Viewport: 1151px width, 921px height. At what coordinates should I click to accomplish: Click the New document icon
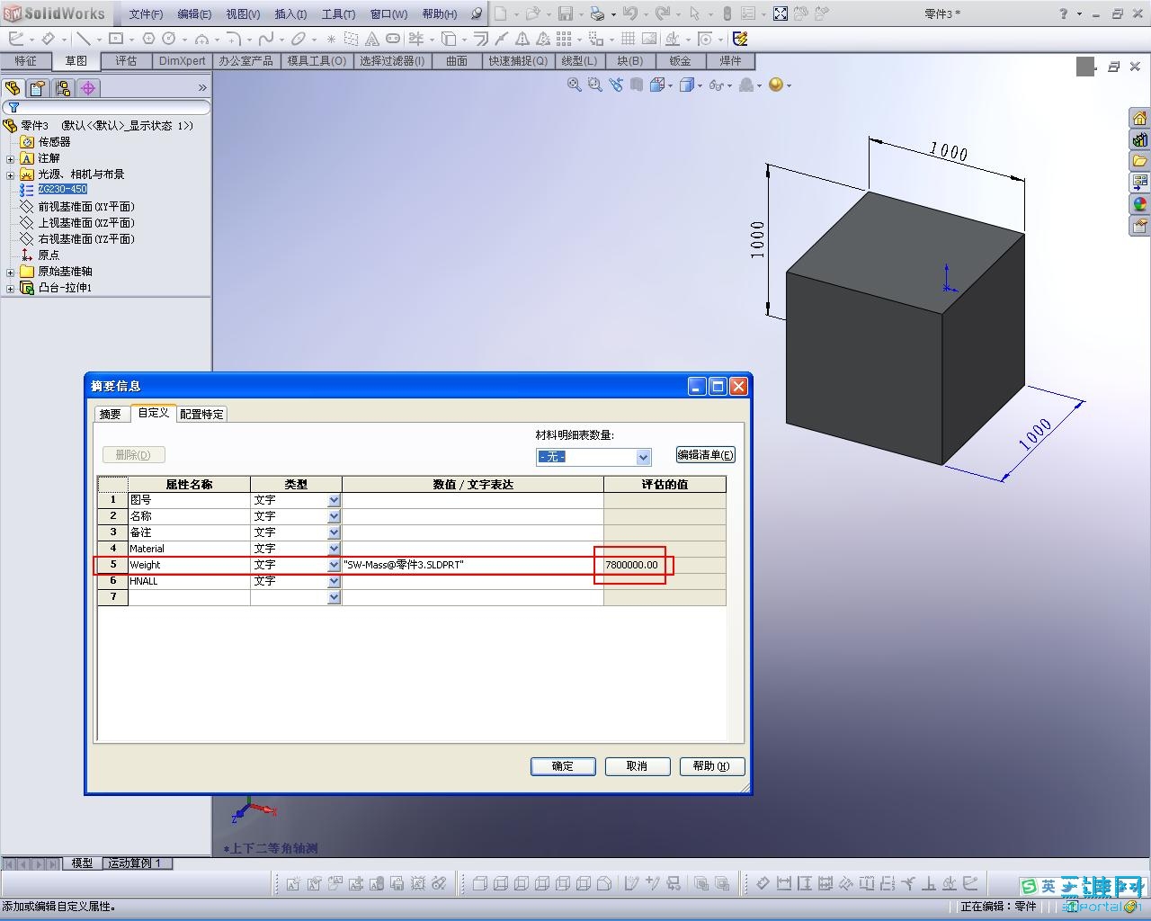pos(501,13)
